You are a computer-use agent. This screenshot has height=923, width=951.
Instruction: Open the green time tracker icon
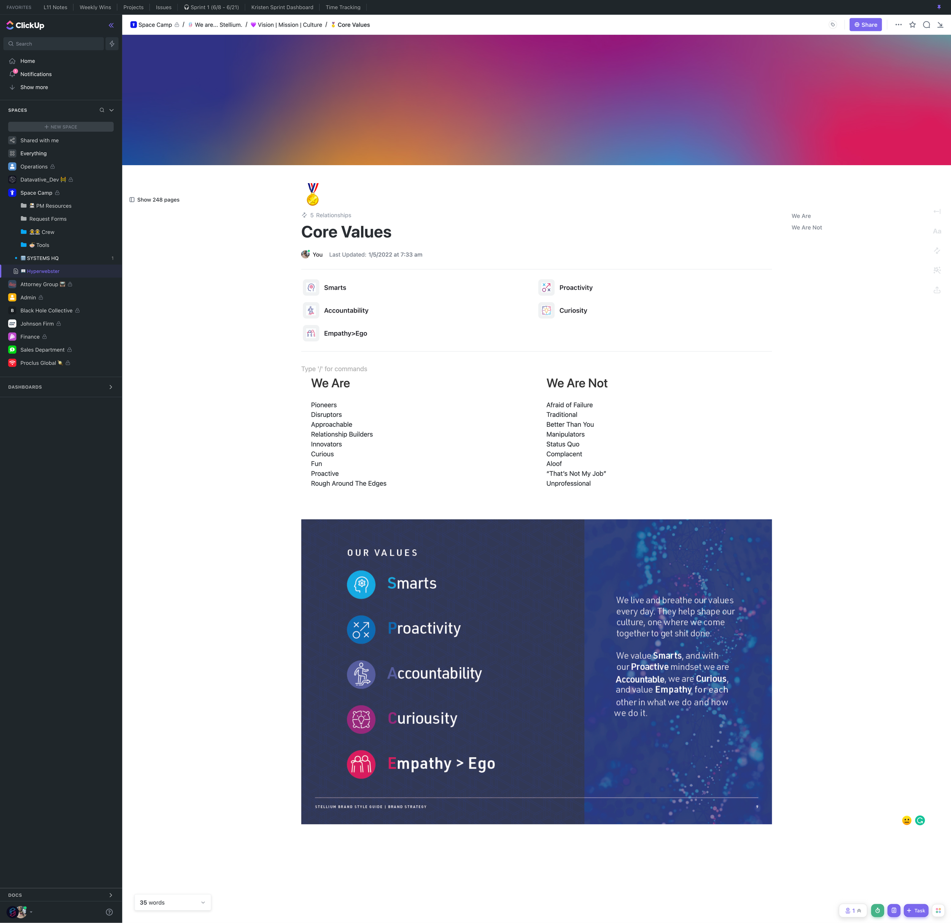pos(877,910)
